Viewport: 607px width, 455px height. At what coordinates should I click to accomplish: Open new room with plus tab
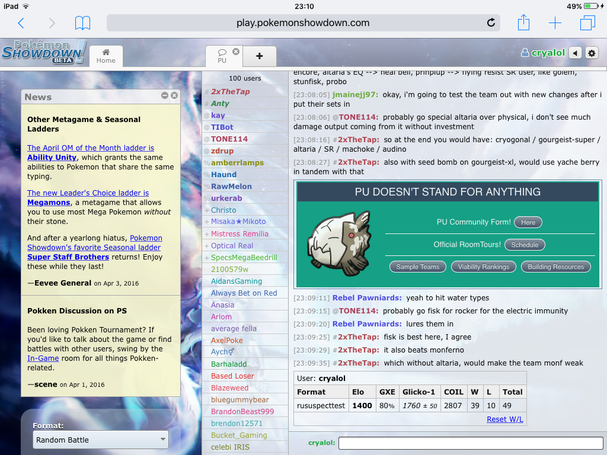tap(259, 56)
